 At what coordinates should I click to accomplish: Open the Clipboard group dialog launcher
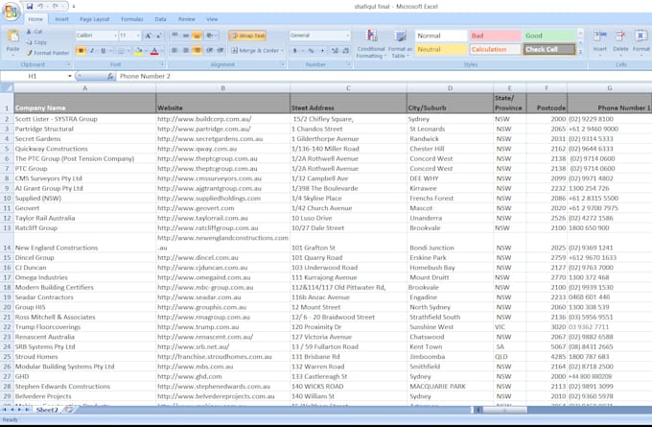click(x=68, y=64)
